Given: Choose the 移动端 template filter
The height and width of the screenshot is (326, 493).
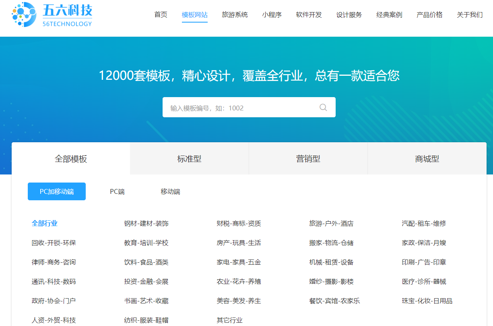Looking at the screenshot, I should [x=171, y=191].
